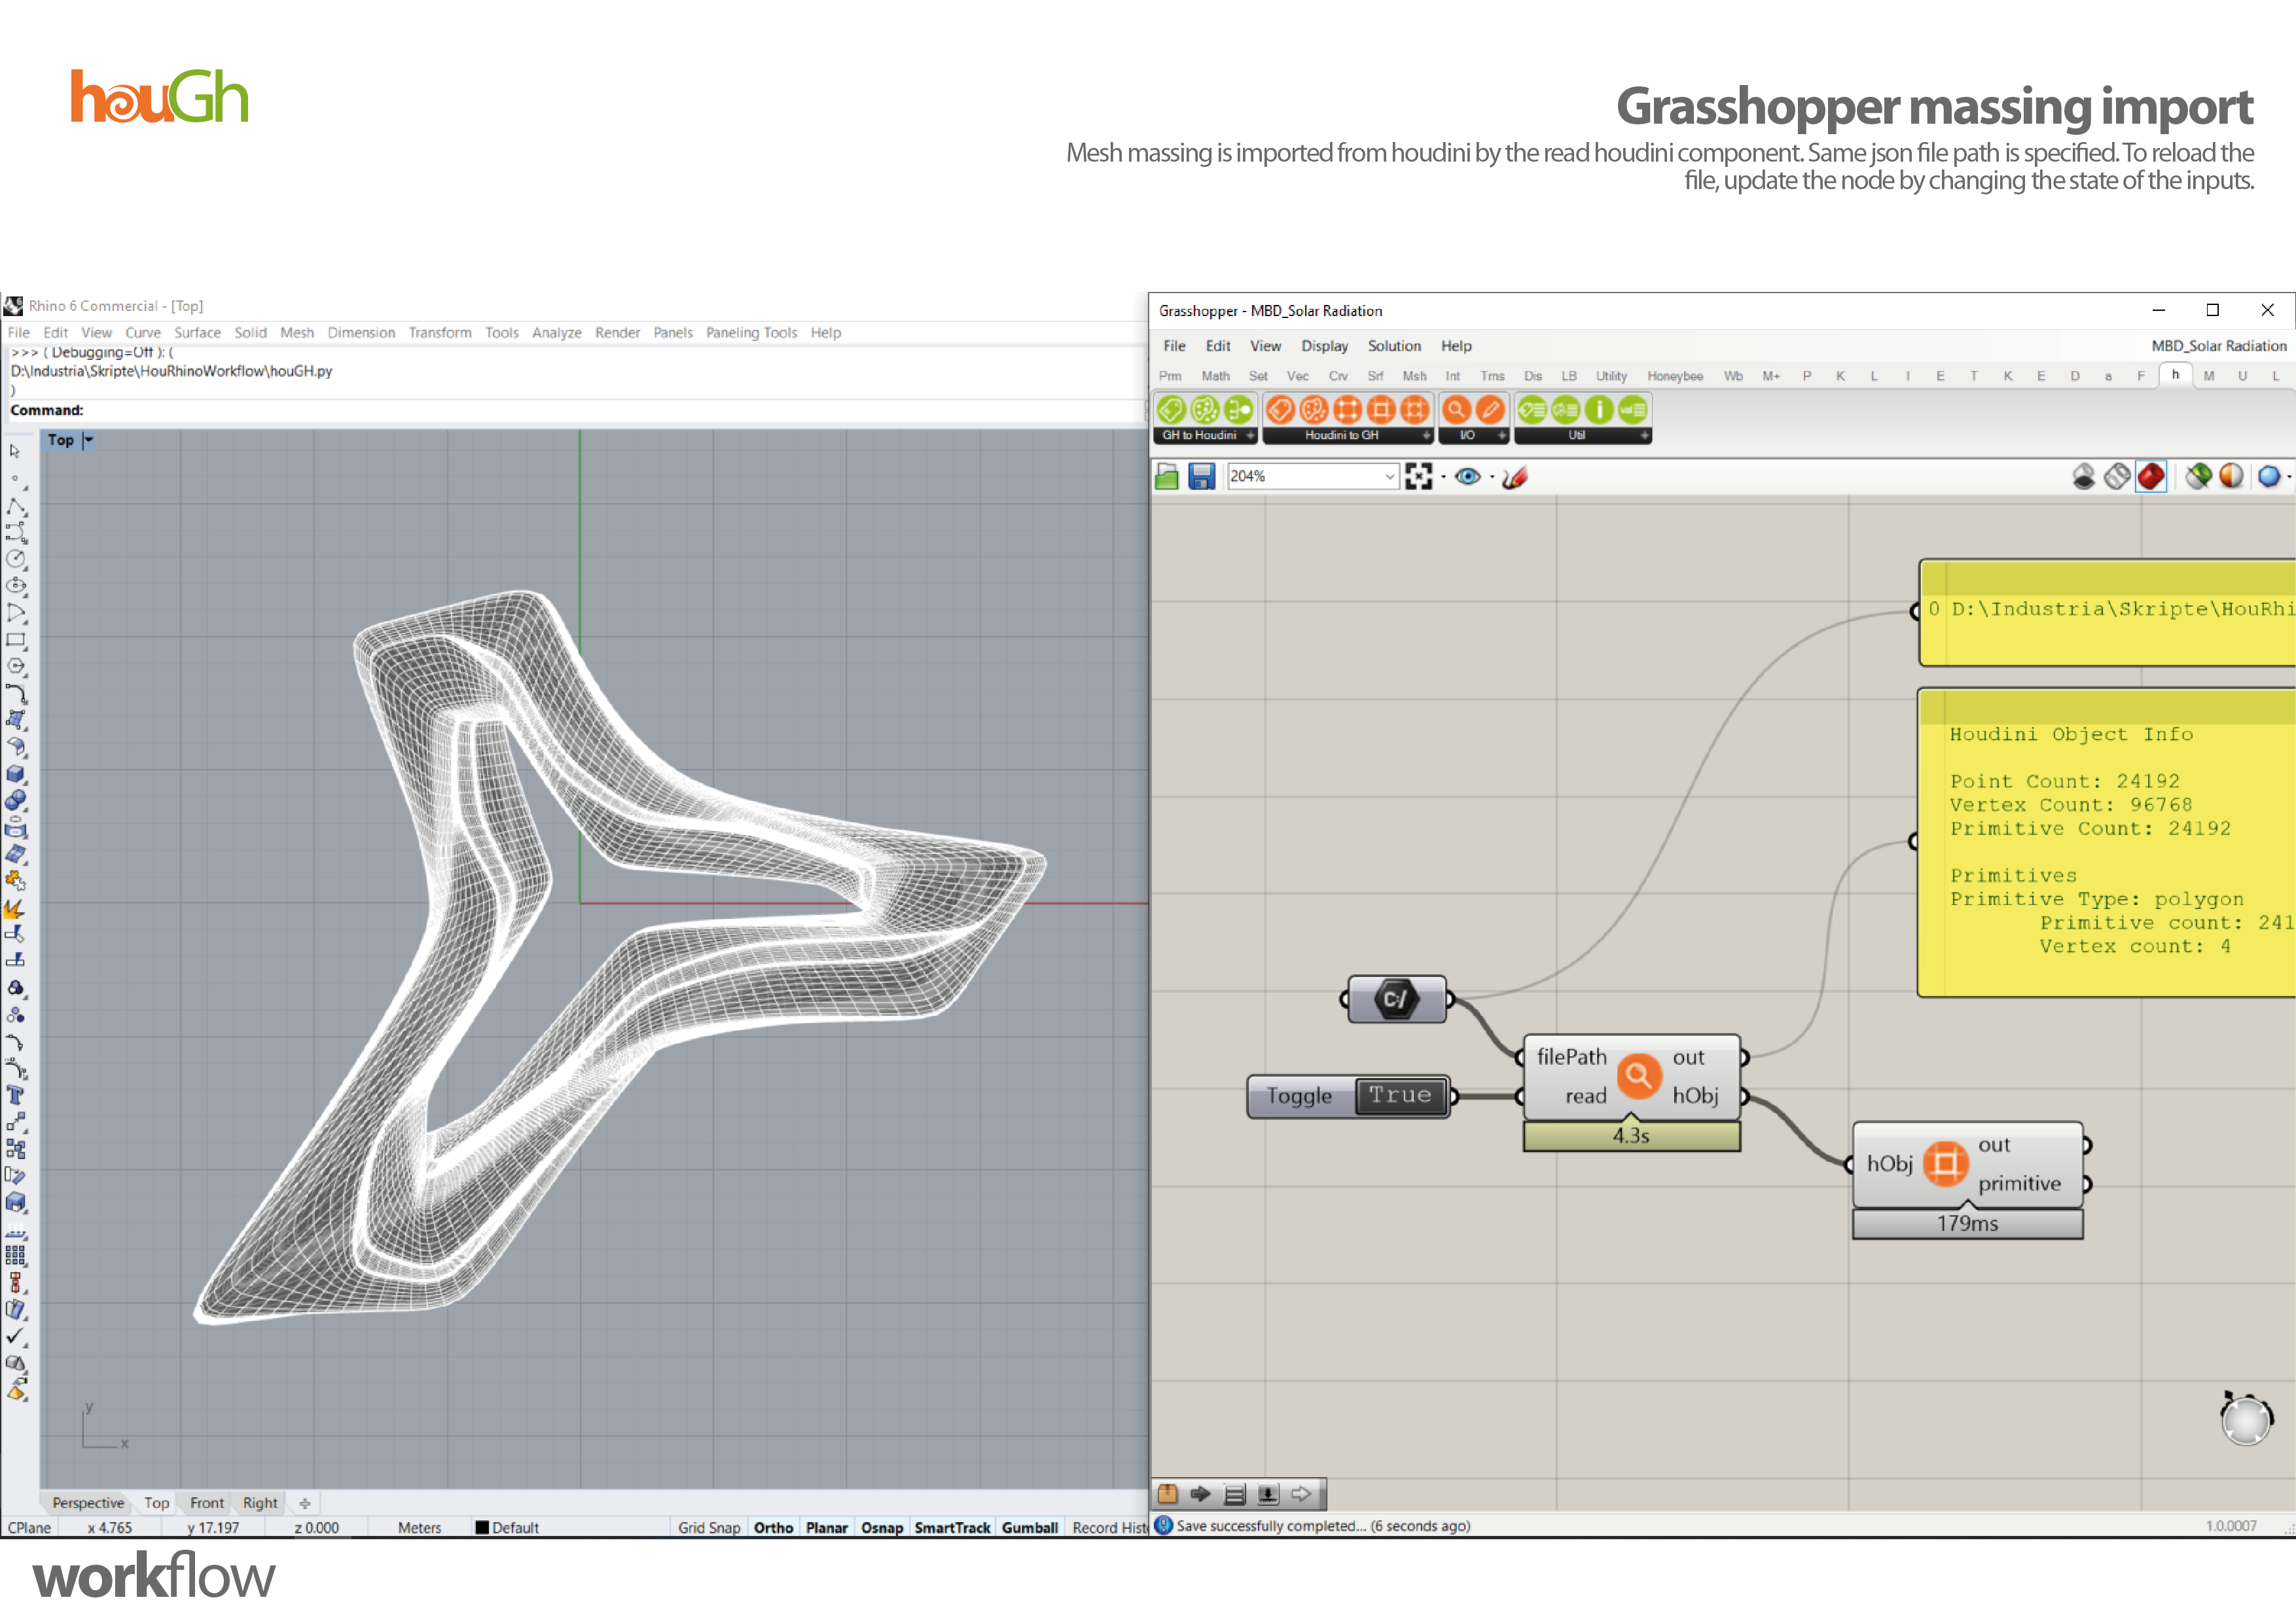Click the add-viewport plus tab button
The image size is (2296, 1623).
click(305, 1503)
